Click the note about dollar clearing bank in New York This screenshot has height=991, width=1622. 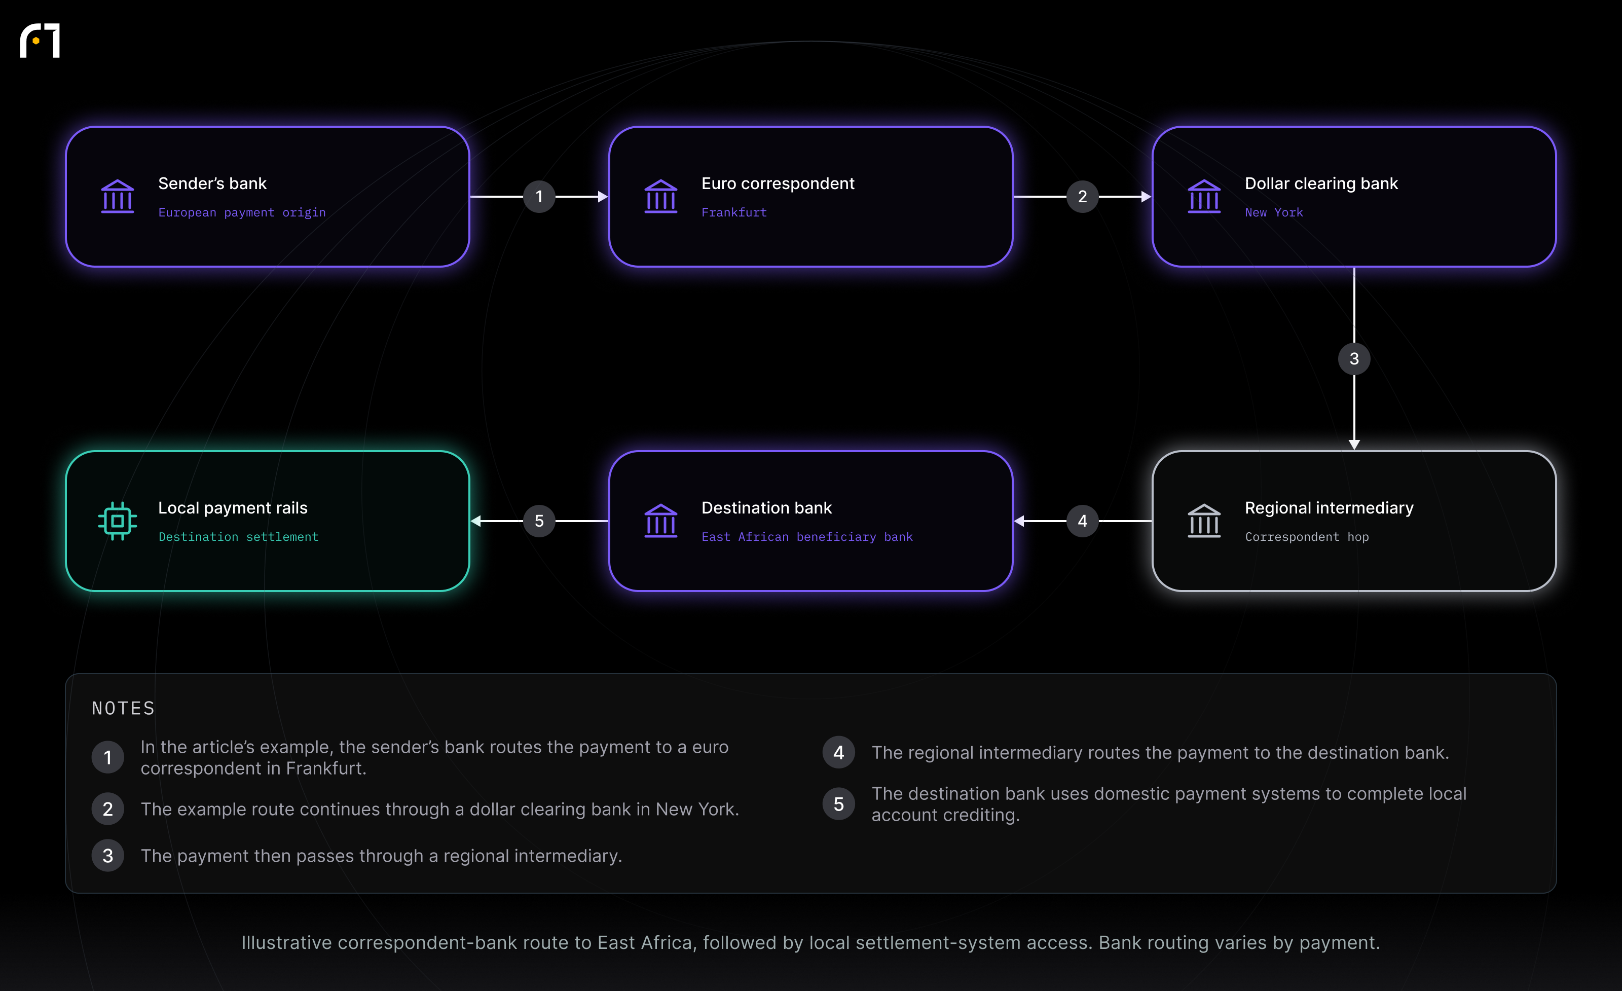pyautogui.click(x=440, y=809)
